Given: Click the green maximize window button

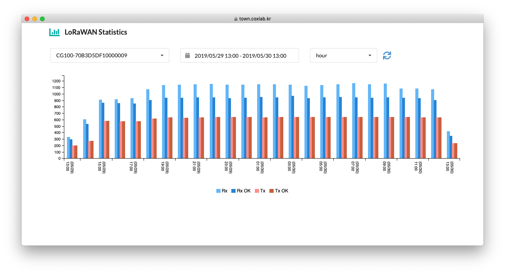Looking at the screenshot, I should coord(42,19).
